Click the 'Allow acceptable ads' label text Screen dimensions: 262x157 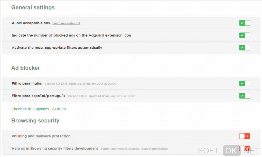coord(31,23)
